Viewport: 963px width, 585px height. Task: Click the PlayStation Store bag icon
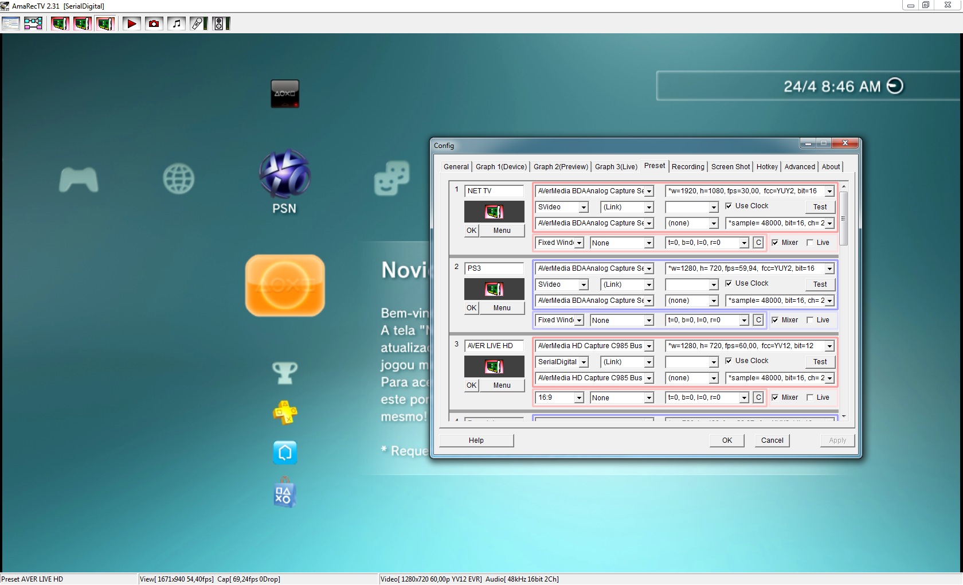(284, 493)
